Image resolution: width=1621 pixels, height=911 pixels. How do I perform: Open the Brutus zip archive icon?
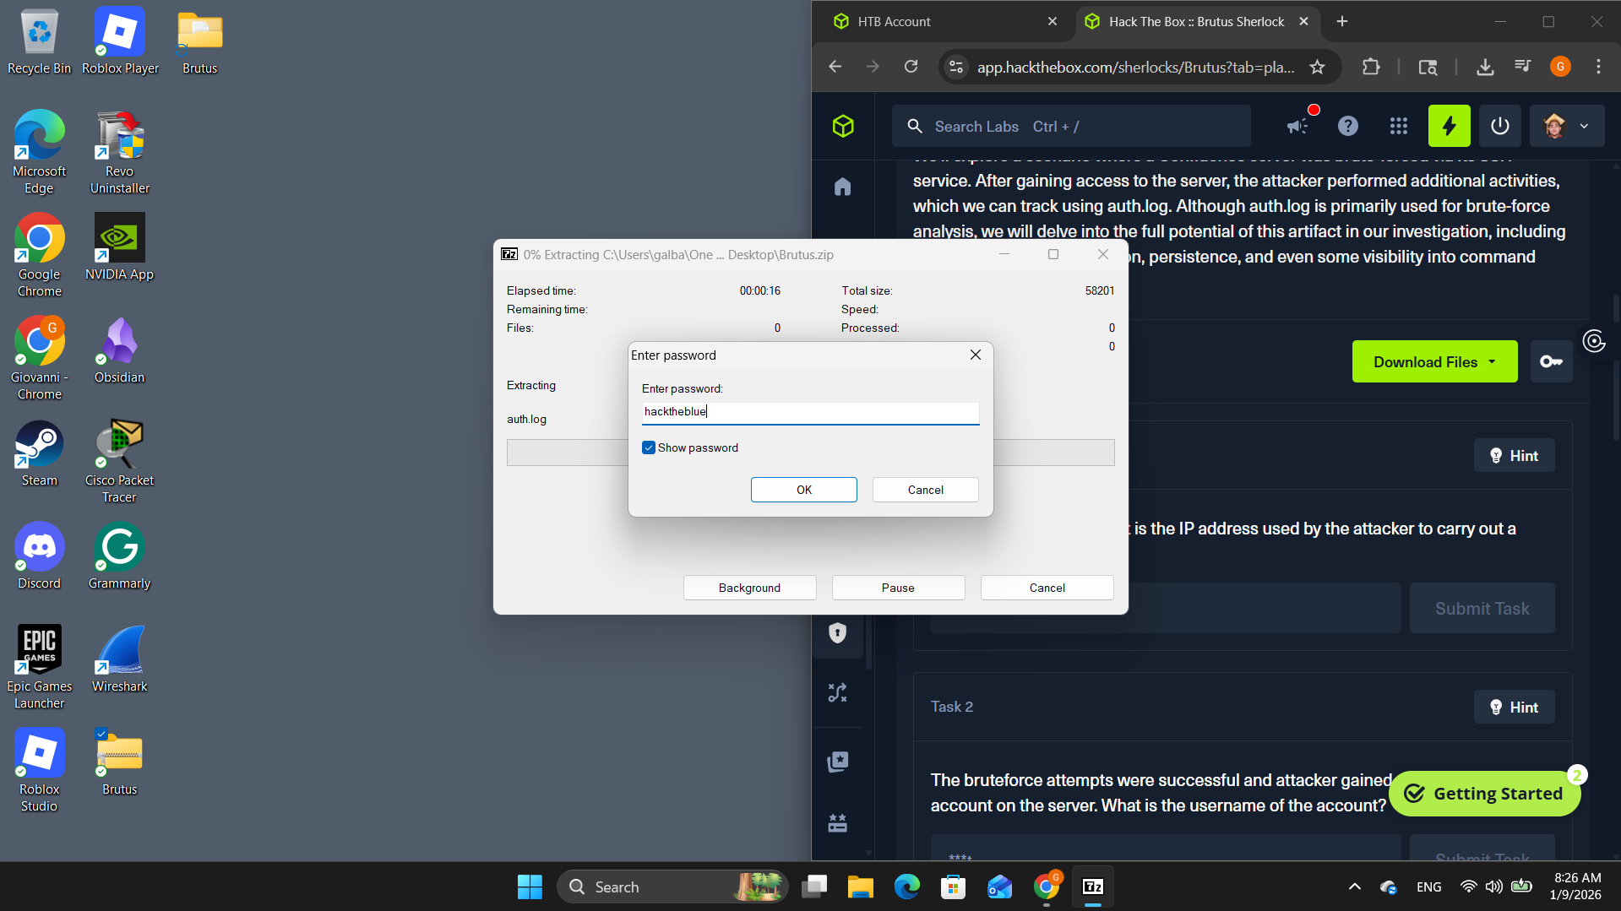pos(120,762)
